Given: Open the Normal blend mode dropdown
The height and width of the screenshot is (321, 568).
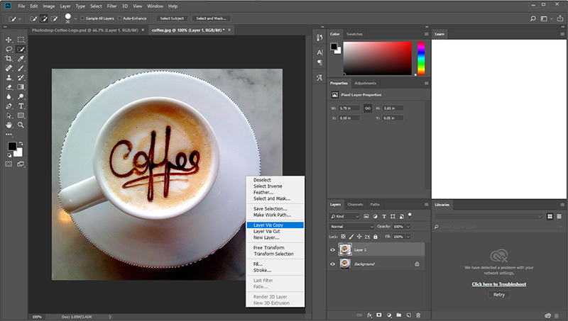Looking at the screenshot, I should [x=351, y=226].
